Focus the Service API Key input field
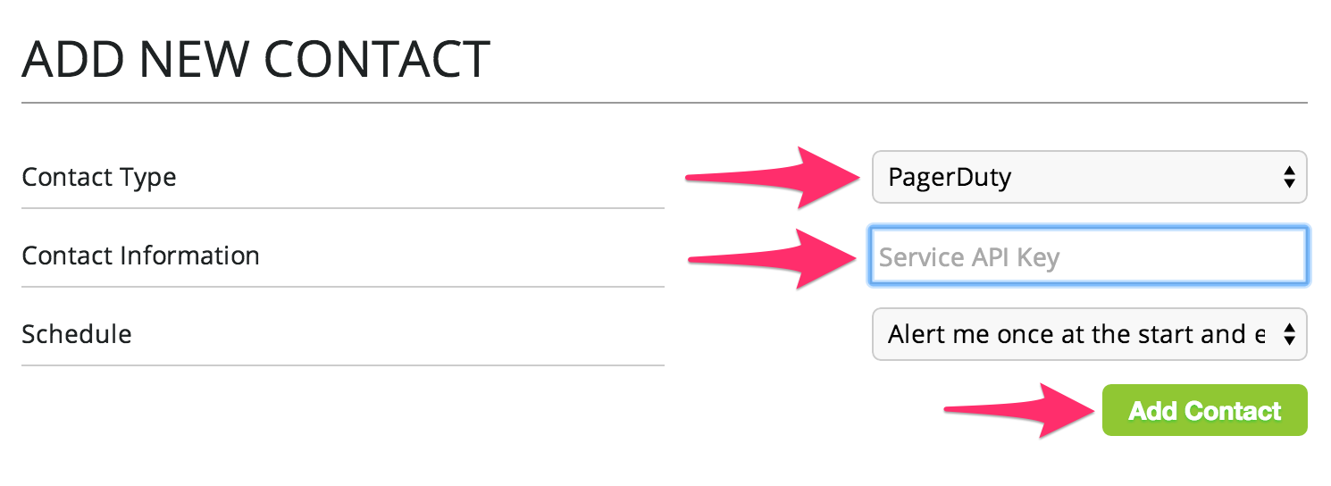This screenshot has width=1331, height=486. point(1088,257)
